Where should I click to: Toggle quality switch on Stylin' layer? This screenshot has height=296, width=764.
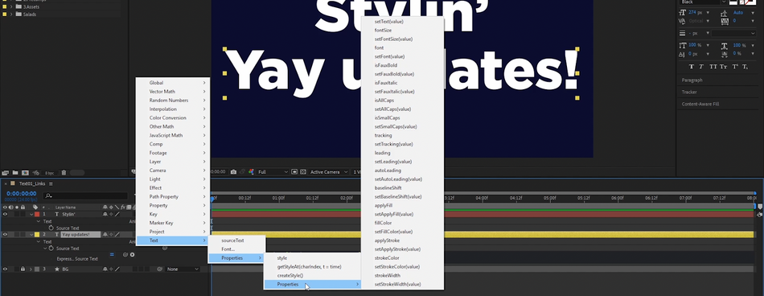point(117,214)
